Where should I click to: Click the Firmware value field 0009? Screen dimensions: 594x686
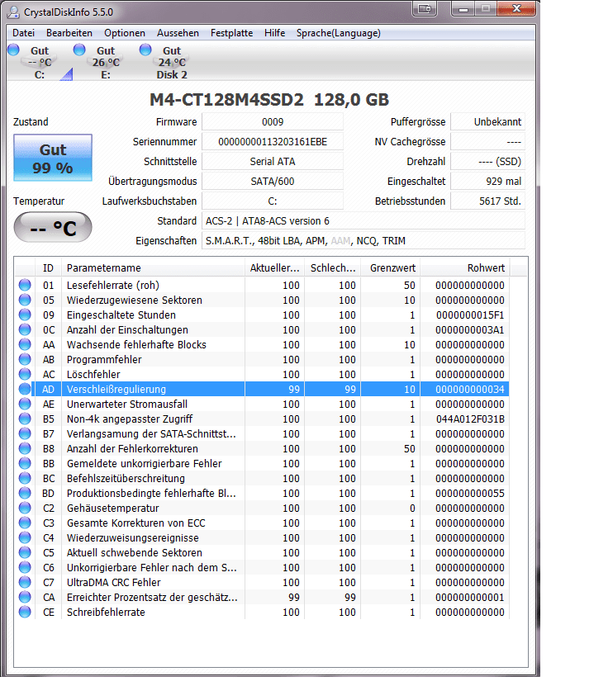pyautogui.click(x=273, y=122)
